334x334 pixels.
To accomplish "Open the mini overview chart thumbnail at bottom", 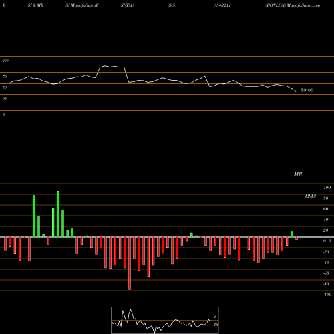I will 165,320.
